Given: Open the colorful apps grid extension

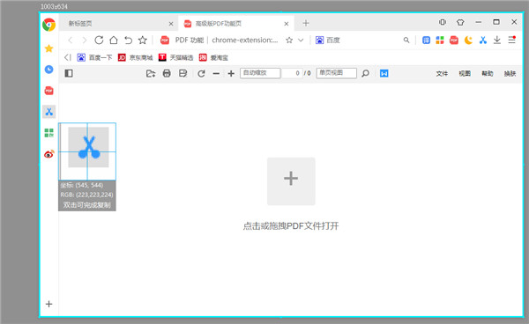Looking at the screenshot, I should (x=440, y=40).
